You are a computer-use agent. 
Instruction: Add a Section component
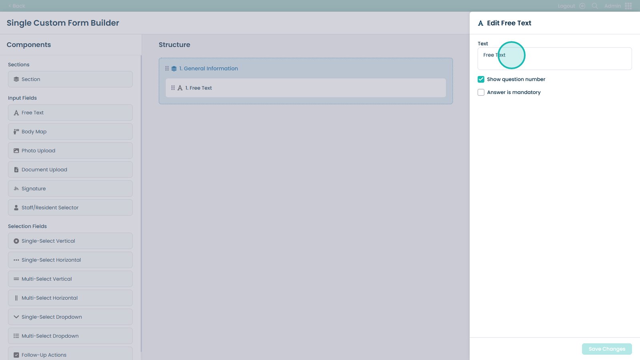point(70,79)
